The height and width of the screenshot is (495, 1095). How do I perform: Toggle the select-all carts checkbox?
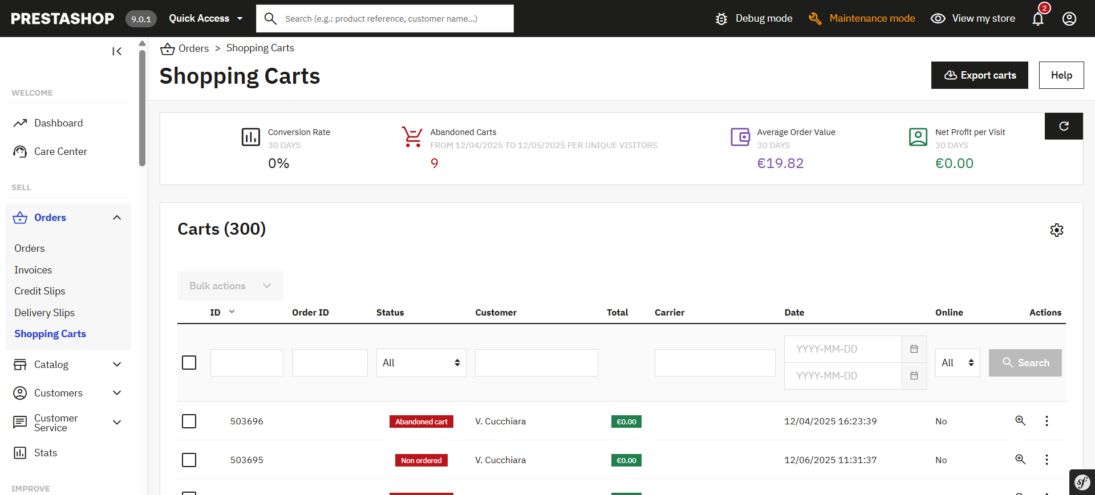[189, 363]
